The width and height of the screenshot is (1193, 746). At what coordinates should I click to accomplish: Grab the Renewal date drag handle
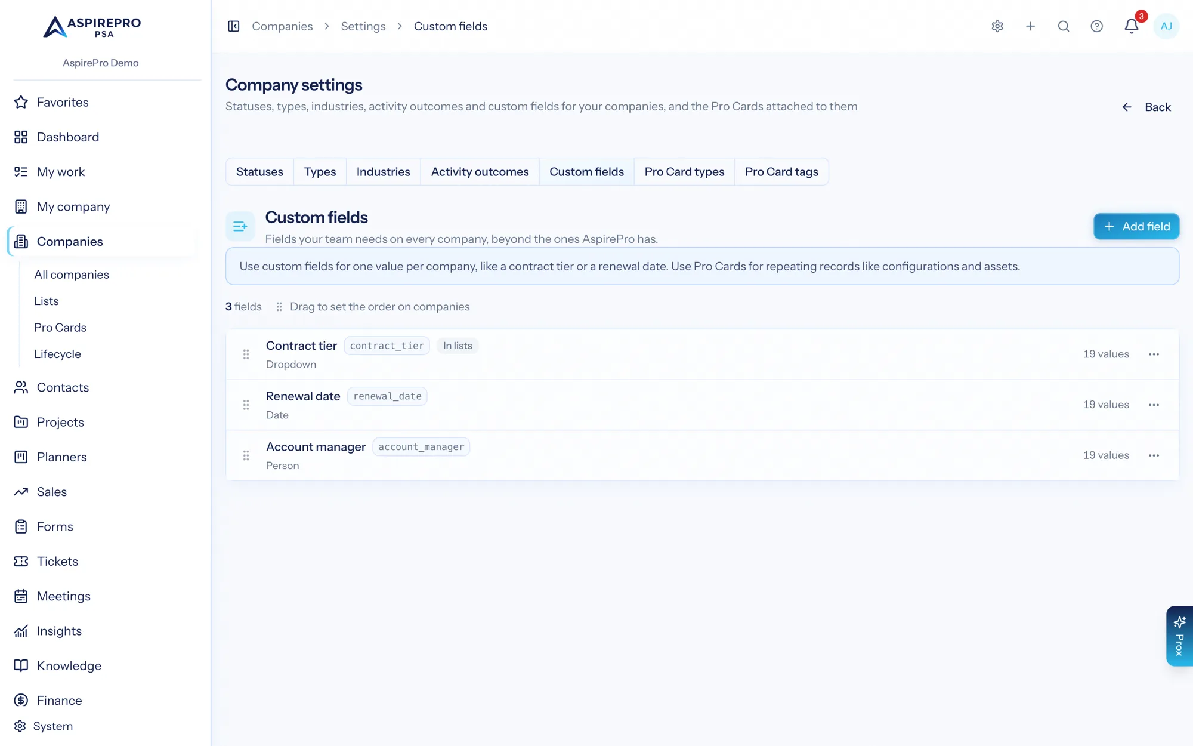click(x=246, y=405)
